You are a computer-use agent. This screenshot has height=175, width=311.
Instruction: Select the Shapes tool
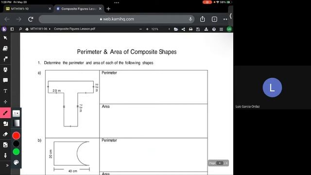5,123
